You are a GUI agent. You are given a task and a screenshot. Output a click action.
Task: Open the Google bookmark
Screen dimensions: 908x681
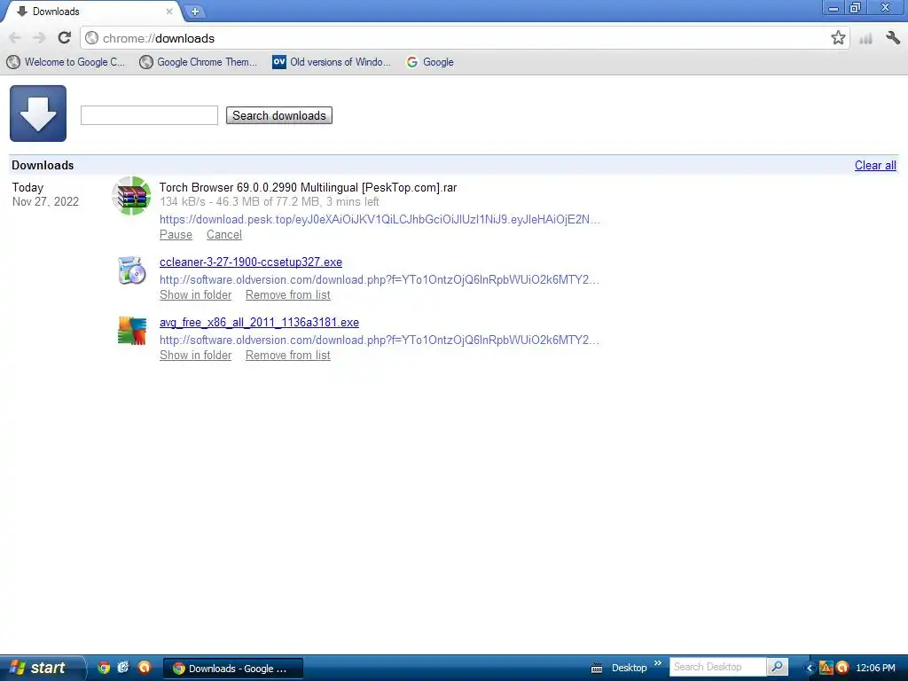point(430,62)
